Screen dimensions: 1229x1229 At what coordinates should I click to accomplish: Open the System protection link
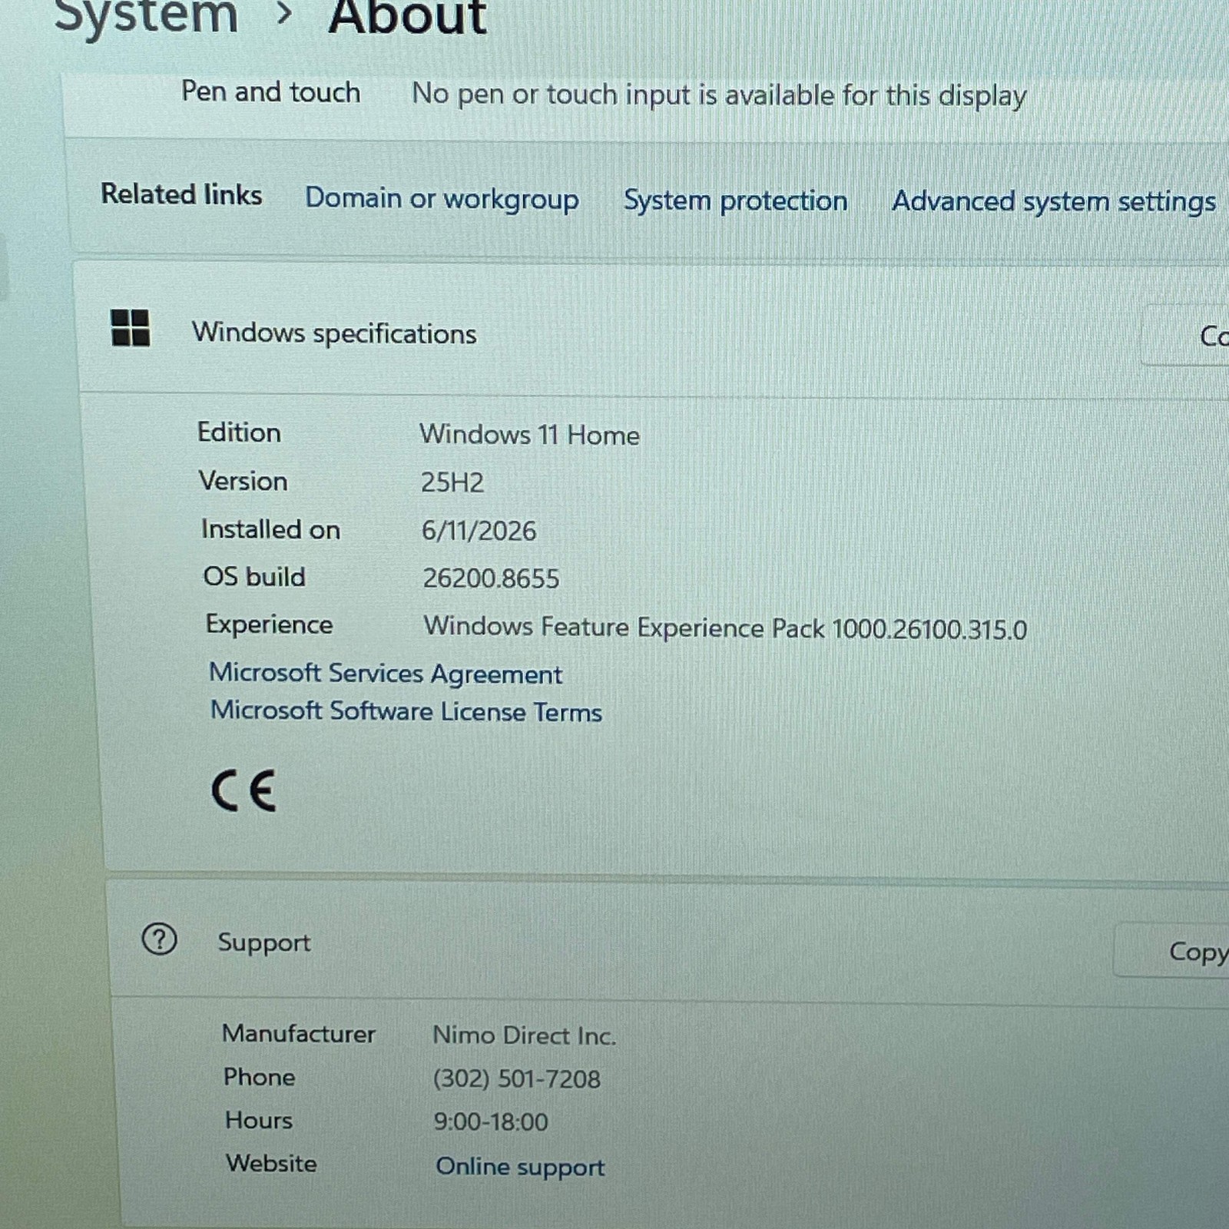point(735,200)
